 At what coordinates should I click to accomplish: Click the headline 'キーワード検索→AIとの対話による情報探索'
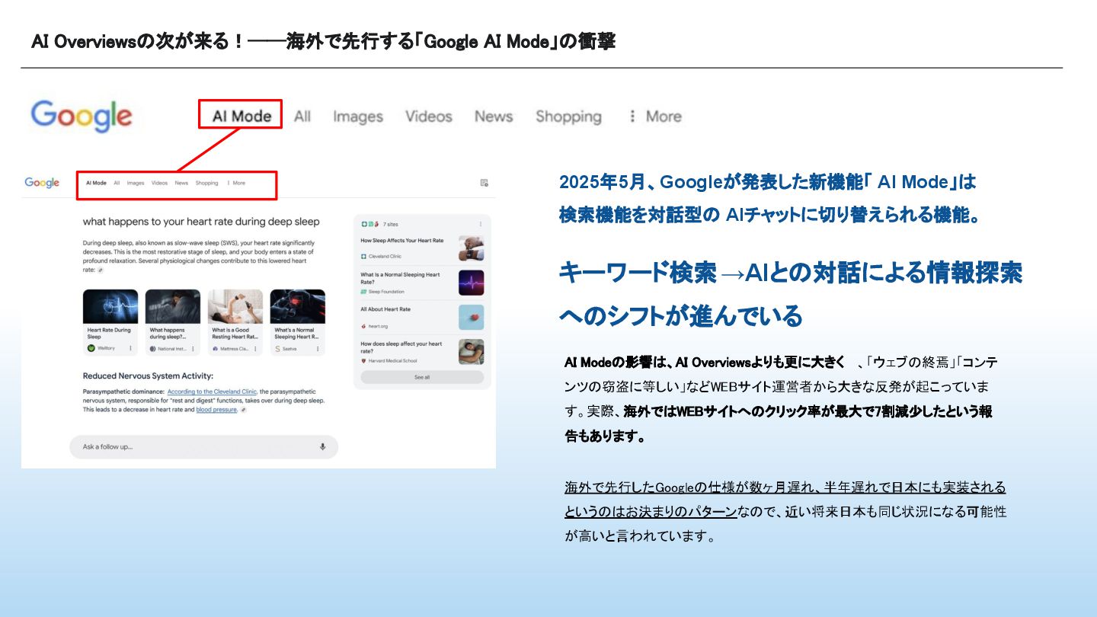(x=790, y=272)
